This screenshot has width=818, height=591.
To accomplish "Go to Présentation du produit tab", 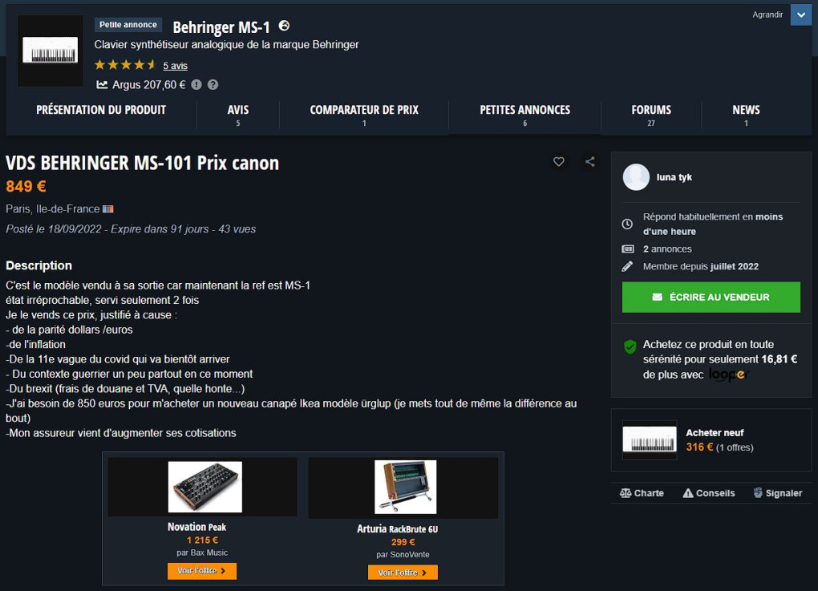I will pyautogui.click(x=101, y=111).
